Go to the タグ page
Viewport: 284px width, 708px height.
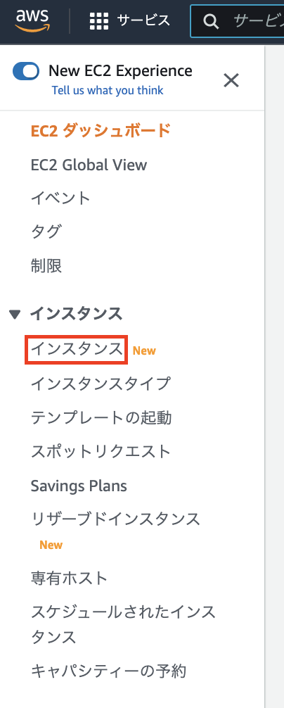46,232
